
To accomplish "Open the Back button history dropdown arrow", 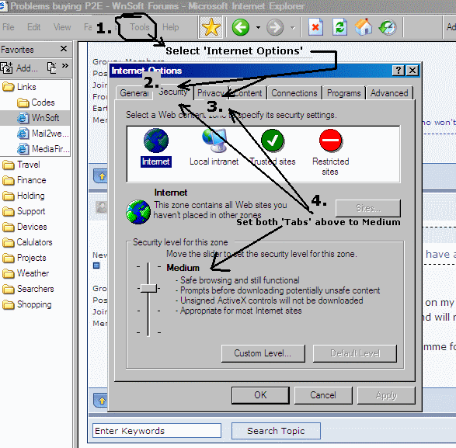I will pos(258,28).
